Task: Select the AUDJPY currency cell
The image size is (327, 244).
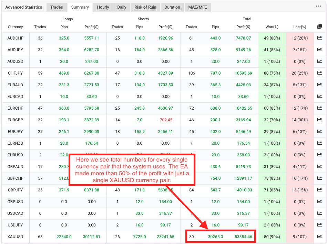Action: (15, 50)
